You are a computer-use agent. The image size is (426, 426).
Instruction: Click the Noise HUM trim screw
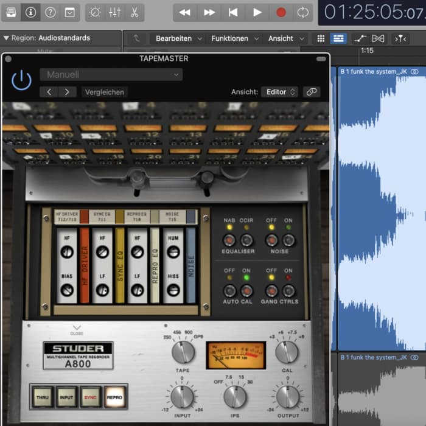pyautogui.click(x=173, y=252)
